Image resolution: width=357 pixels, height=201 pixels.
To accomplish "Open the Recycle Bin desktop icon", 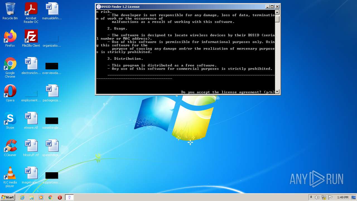I will 10,11.
